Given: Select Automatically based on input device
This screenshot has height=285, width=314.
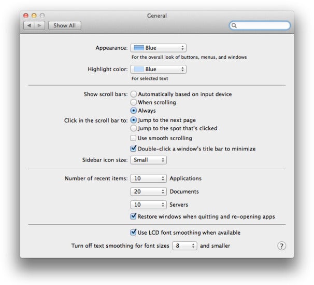Looking at the screenshot, I should [x=133, y=94].
